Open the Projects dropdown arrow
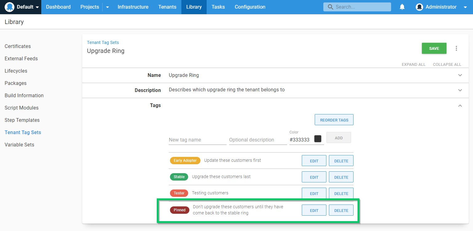 tap(107, 7)
